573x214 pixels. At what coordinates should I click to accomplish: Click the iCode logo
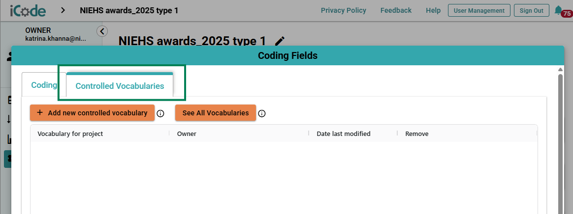[28, 11]
